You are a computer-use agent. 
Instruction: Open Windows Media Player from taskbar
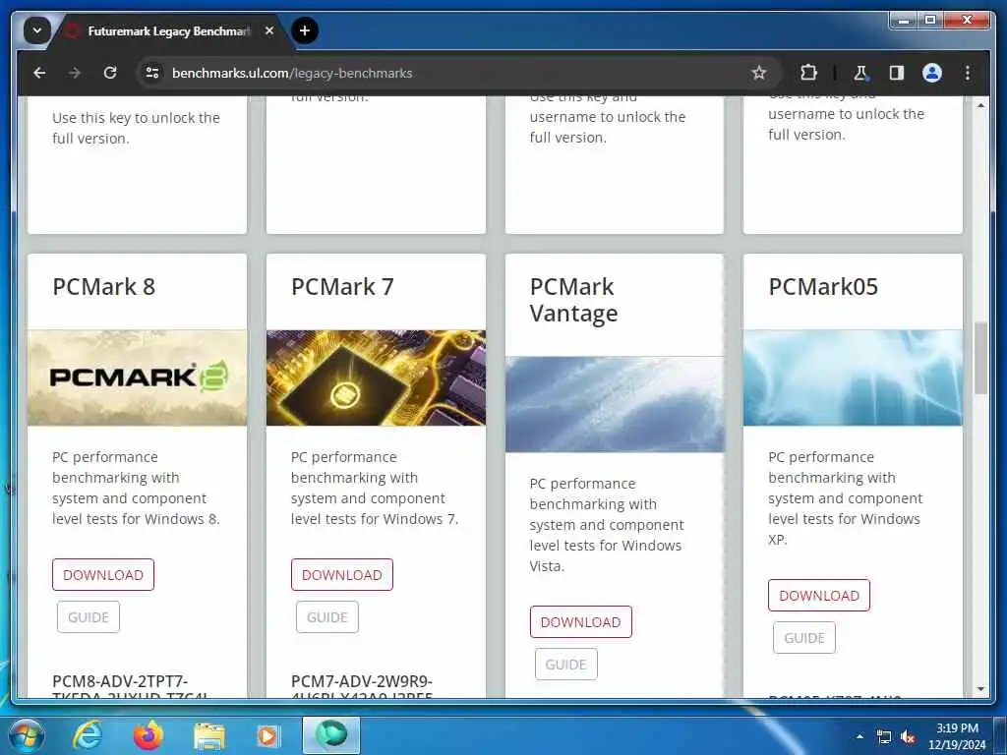click(x=267, y=735)
